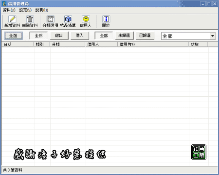Image resolution: width=219 pixels, height=175 pixels.
Task: Sort by the 借用人 column header
Action: coord(101,44)
